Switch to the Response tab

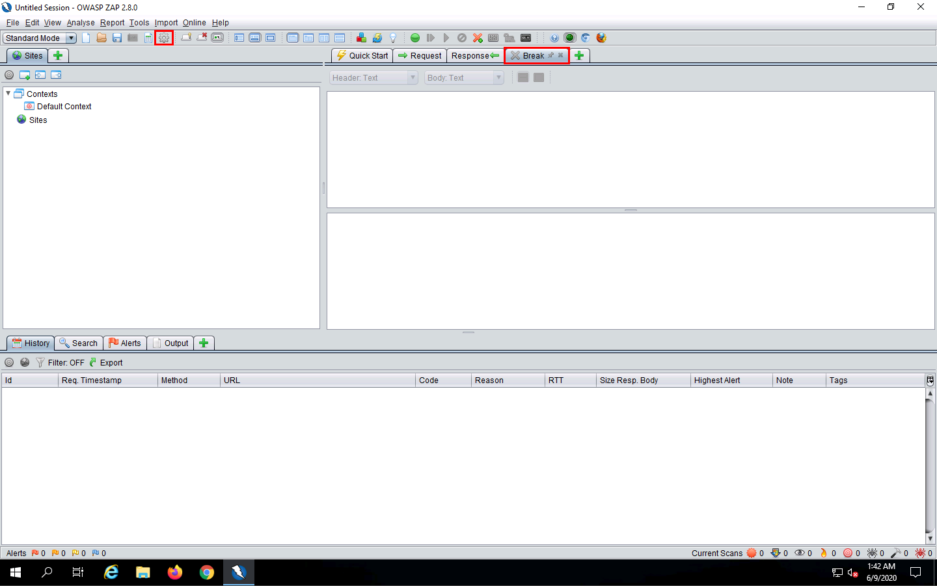click(475, 55)
